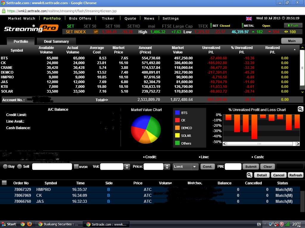Select the mai index tab
Screen dimensions: 305x228
pos(152,26)
